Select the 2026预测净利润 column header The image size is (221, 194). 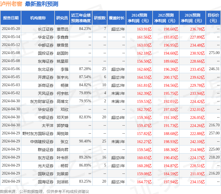tap(192, 18)
